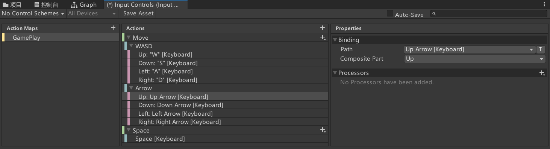Switch to the Graph tab
This screenshot has width=550, height=149.
pyautogui.click(x=84, y=5)
